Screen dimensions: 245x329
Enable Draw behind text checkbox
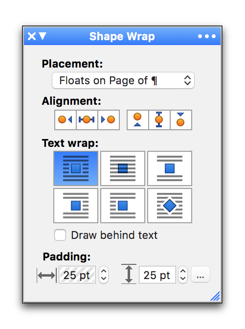coord(60,235)
